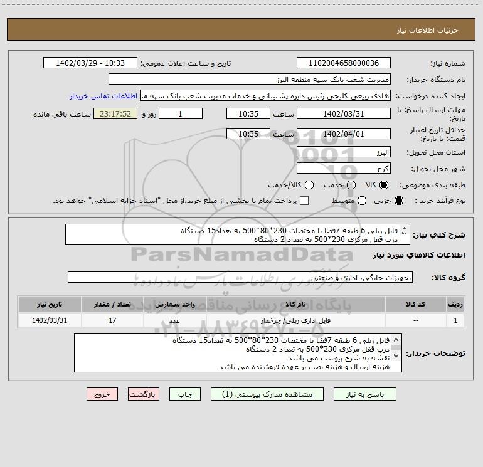Click the تاریخ نیاز column header
The image size is (483, 467).
pyautogui.click(x=50, y=304)
